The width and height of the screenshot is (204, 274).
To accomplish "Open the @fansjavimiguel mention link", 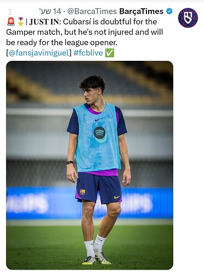I will 38,53.
